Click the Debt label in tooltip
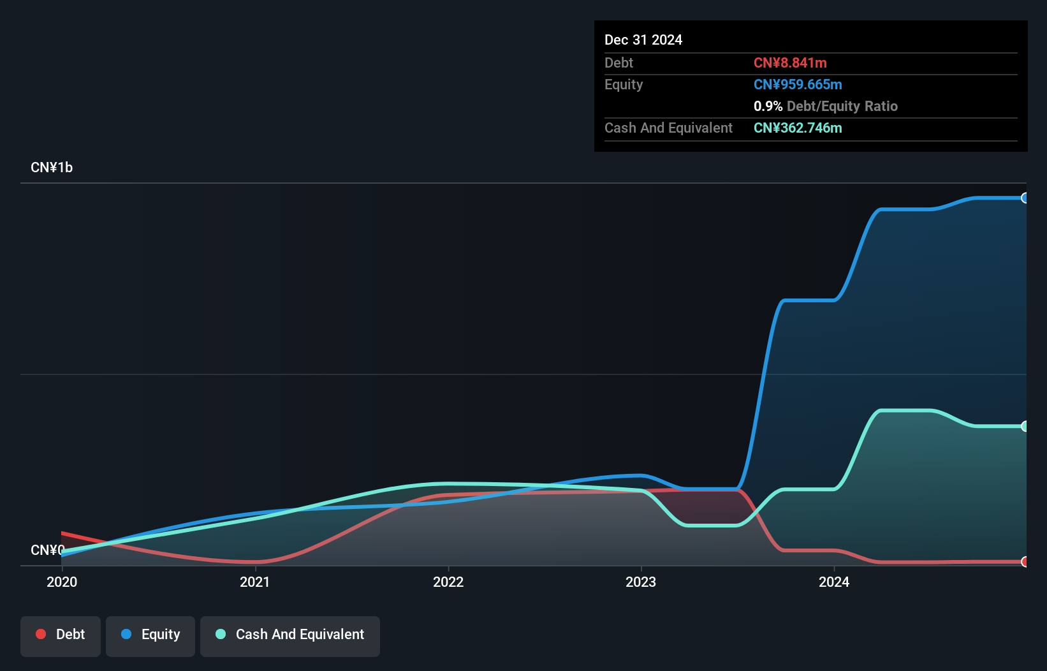 pos(619,63)
